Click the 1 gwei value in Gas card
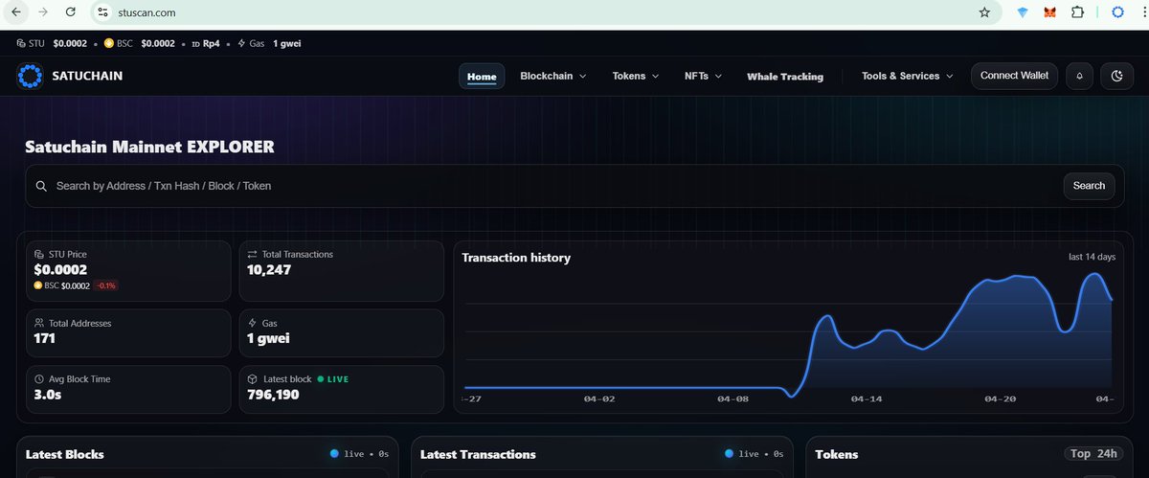This screenshot has height=478, width=1149. point(268,339)
